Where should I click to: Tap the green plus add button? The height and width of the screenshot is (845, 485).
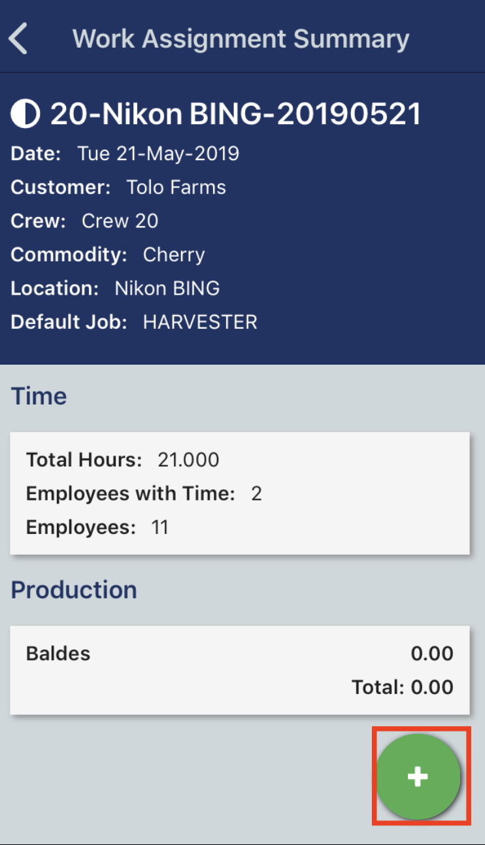pyautogui.click(x=418, y=776)
